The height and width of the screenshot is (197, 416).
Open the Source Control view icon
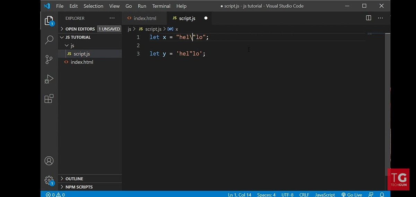pos(49,59)
